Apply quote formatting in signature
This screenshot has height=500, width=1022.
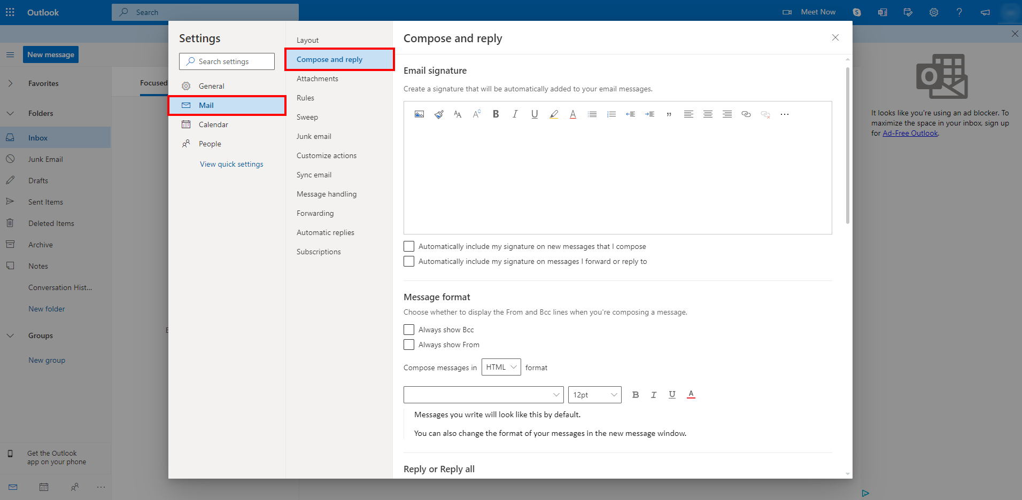click(669, 114)
